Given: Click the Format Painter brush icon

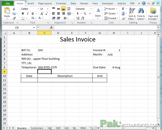Looking at the screenshot, I should [x=14, y=18].
